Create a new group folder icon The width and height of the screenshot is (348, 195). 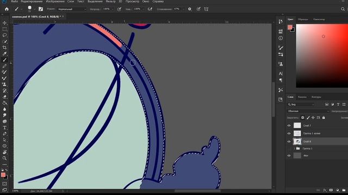click(x=344, y=190)
